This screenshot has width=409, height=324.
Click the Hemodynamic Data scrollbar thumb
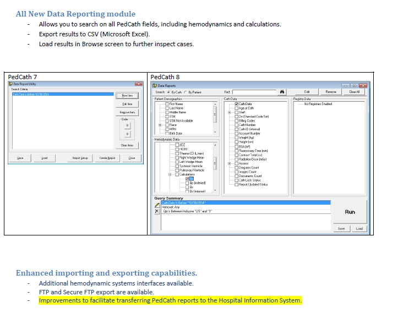tap(215, 163)
